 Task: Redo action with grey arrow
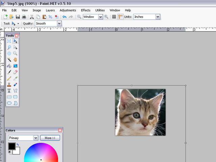click(71, 17)
